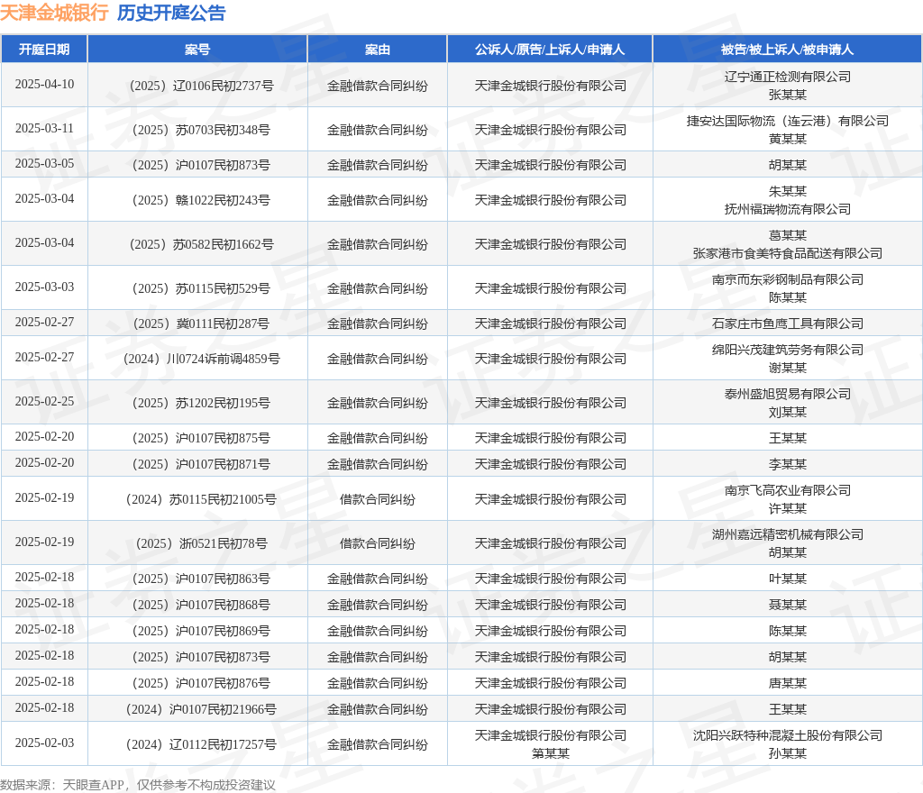This screenshot has width=923, height=793.
Task: Click the 历史开庭公告 heading text
Action: coord(171,13)
